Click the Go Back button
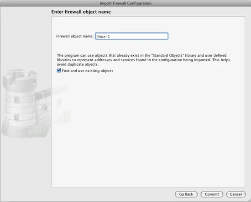The height and width of the screenshot is (202, 251). tap(186, 194)
